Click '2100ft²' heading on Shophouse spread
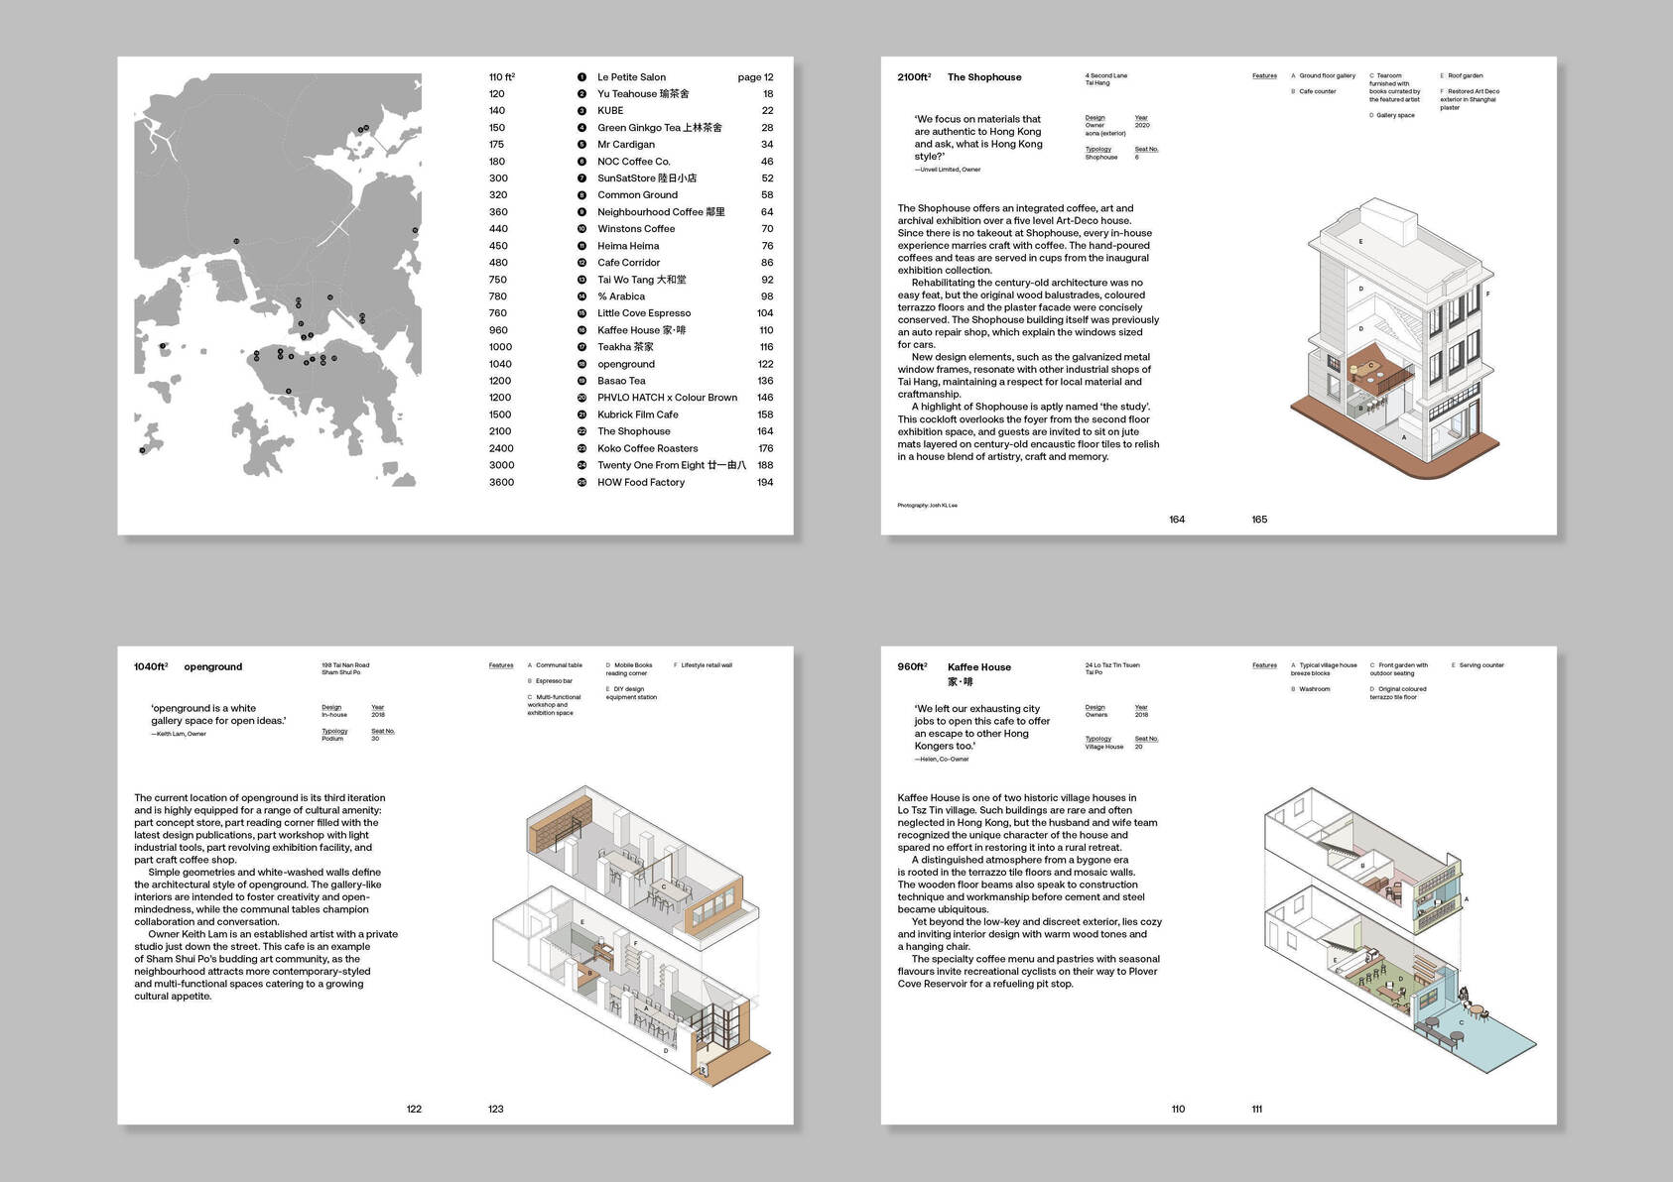The image size is (1673, 1182). (x=914, y=77)
